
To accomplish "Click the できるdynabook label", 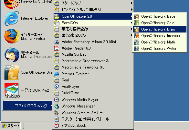I will [x=74, y=125].
